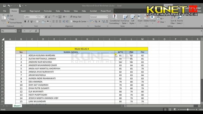
Task: Click Delete cells button
Action: point(146,19)
